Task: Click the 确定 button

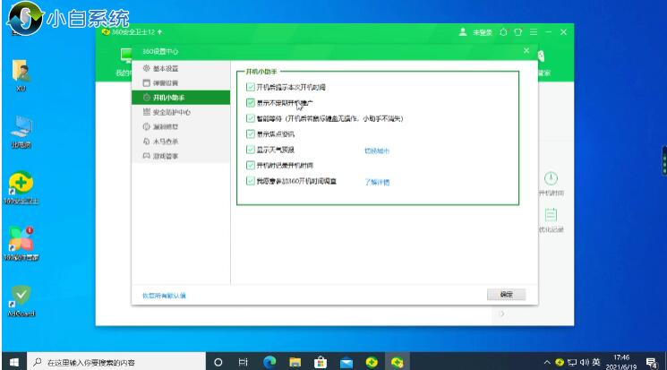Action: pos(506,294)
